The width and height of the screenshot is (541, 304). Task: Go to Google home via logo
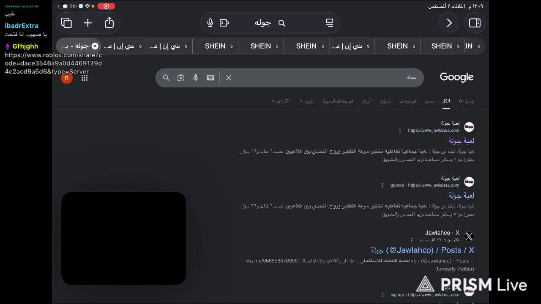[456, 77]
